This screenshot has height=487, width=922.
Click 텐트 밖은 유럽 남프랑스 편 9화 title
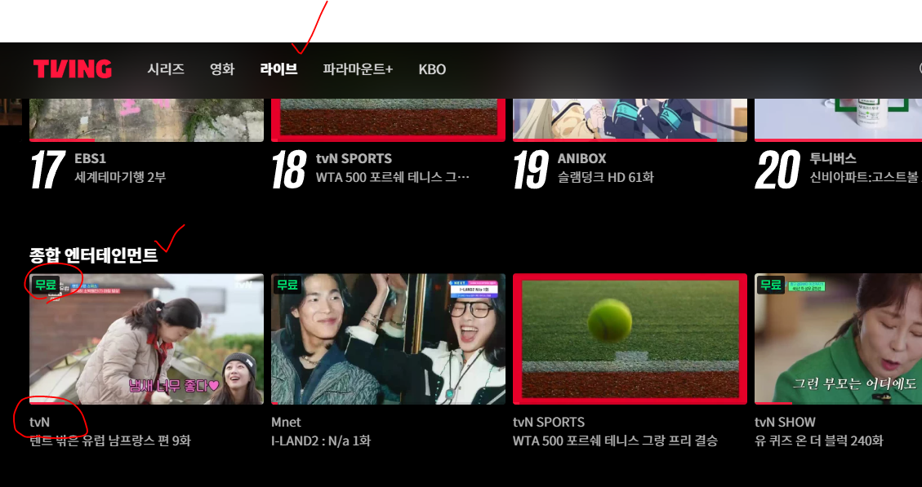[x=110, y=441]
